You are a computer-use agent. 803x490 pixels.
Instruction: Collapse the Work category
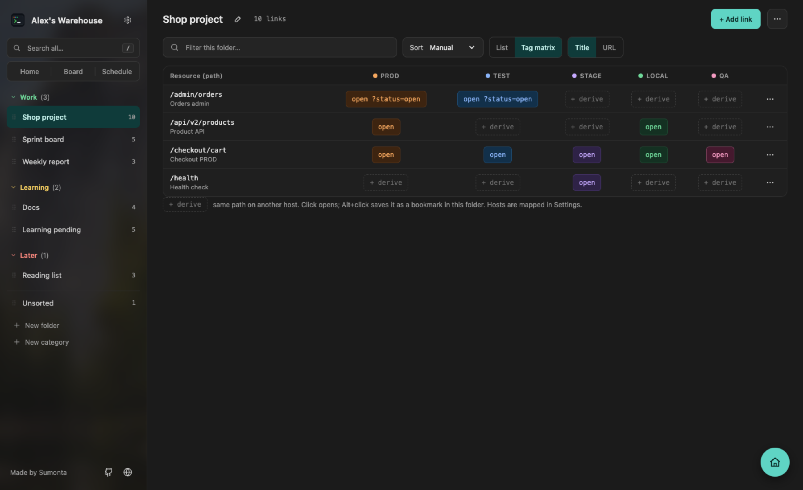tap(13, 97)
